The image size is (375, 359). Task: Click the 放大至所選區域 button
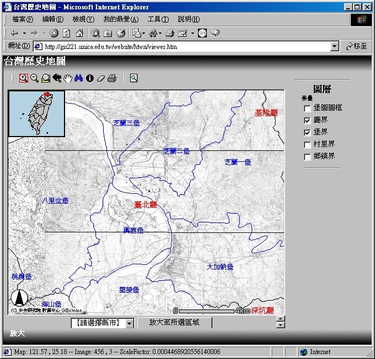point(174,323)
